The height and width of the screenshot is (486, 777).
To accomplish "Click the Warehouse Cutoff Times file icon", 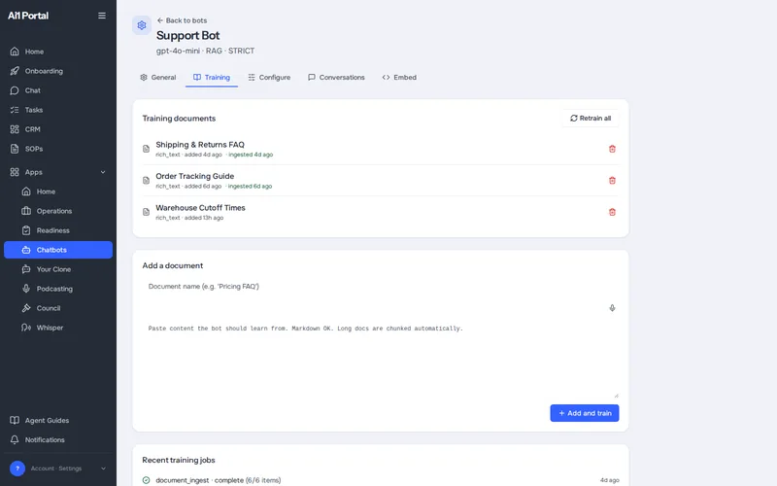I will coord(147,212).
